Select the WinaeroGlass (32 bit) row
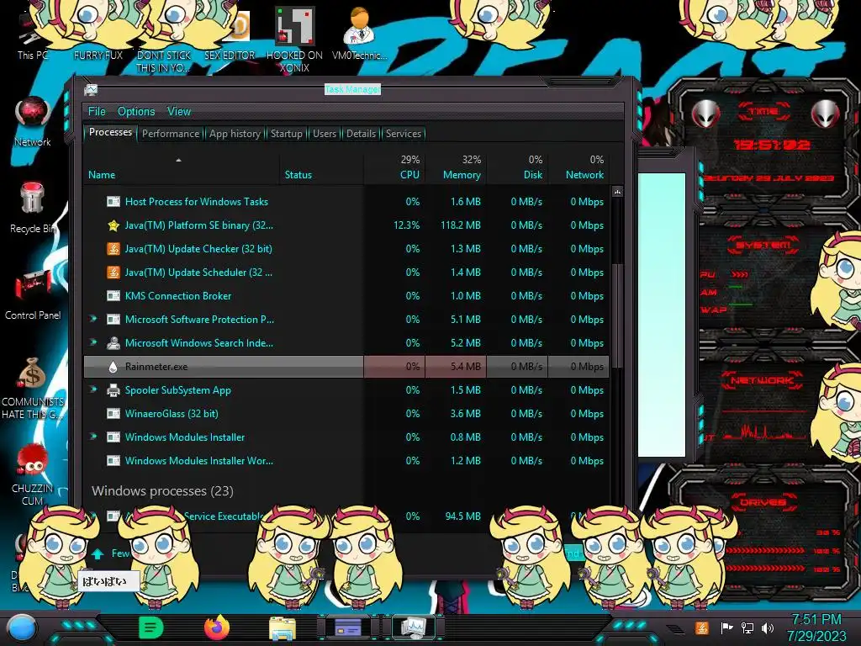The image size is (861, 646). [x=346, y=414]
